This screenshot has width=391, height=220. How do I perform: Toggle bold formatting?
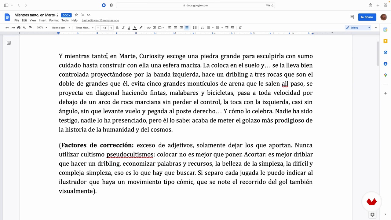point(117,28)
